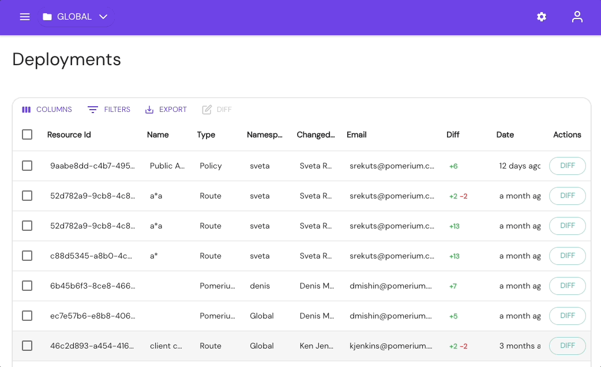This screenshot has width=601, height=367.
Task: Sort the table by the Name column
Action: [157, 134]
